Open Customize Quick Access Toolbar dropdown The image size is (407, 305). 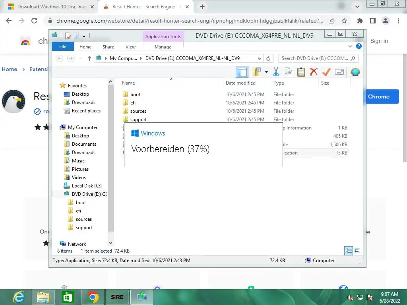84,36
